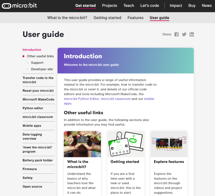Select the Features sub-tab
The width and height of the screenshot is (215, 196).
click(x=135, y=18)
